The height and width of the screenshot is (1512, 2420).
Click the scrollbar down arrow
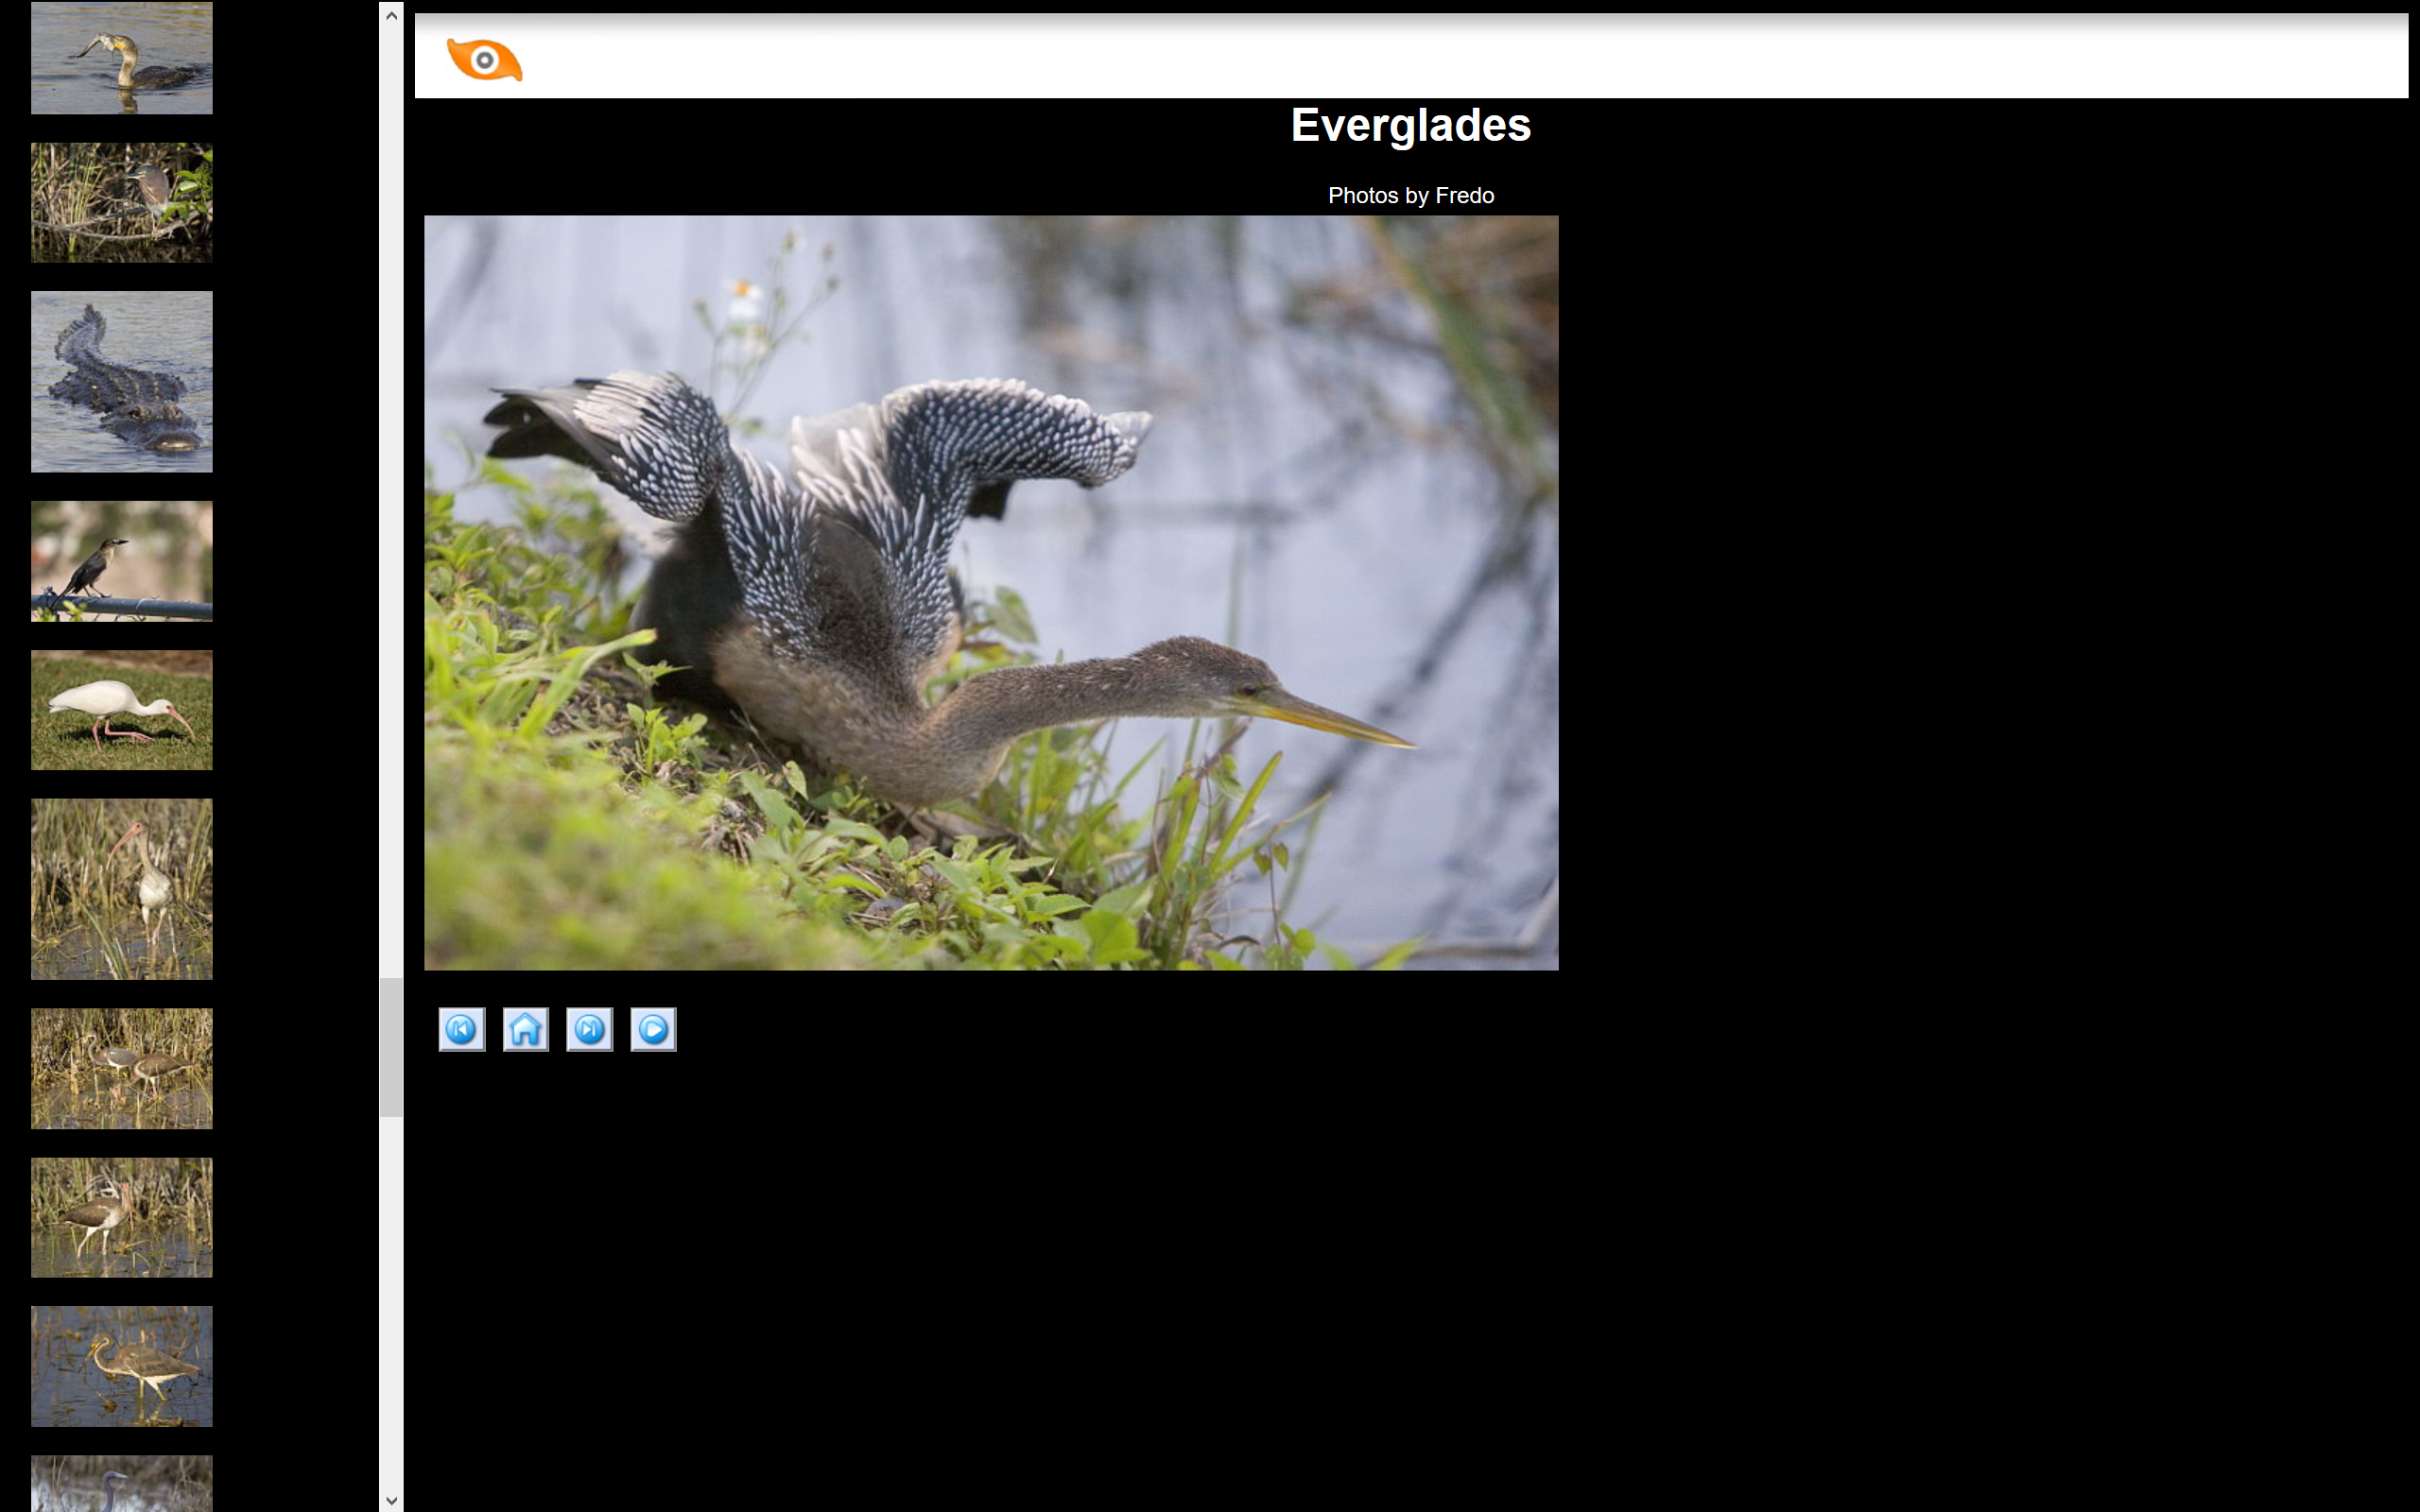click(391, 1500)
